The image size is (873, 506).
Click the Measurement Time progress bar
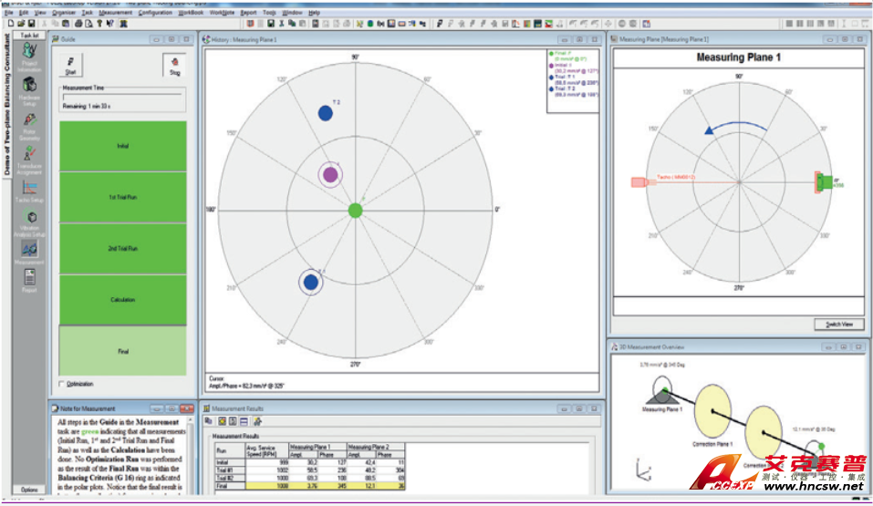coord(123,96)
